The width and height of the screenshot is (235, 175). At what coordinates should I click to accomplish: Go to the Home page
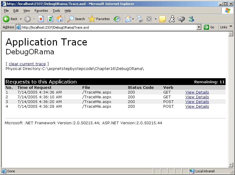60,19
